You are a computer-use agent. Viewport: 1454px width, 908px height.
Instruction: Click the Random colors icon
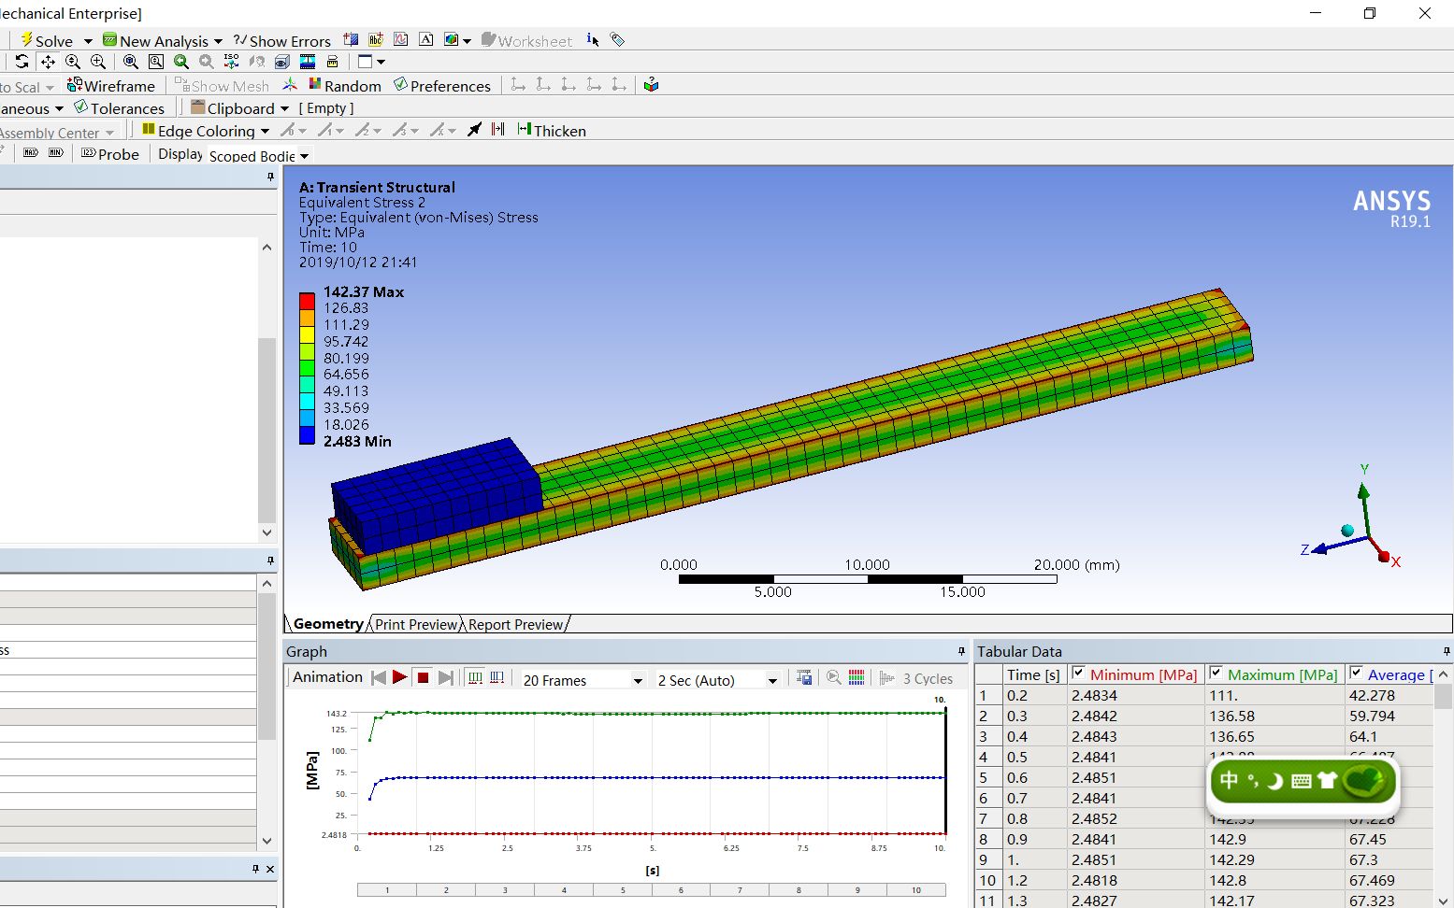[x=345, y=85]
